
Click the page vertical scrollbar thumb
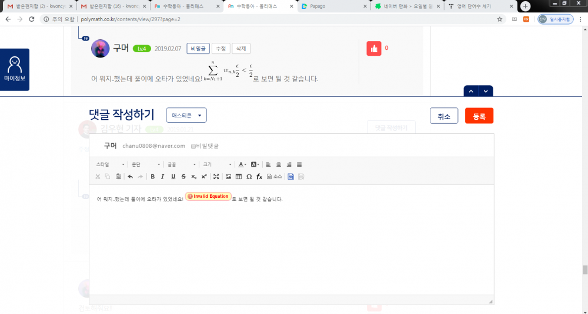point(584,270)
